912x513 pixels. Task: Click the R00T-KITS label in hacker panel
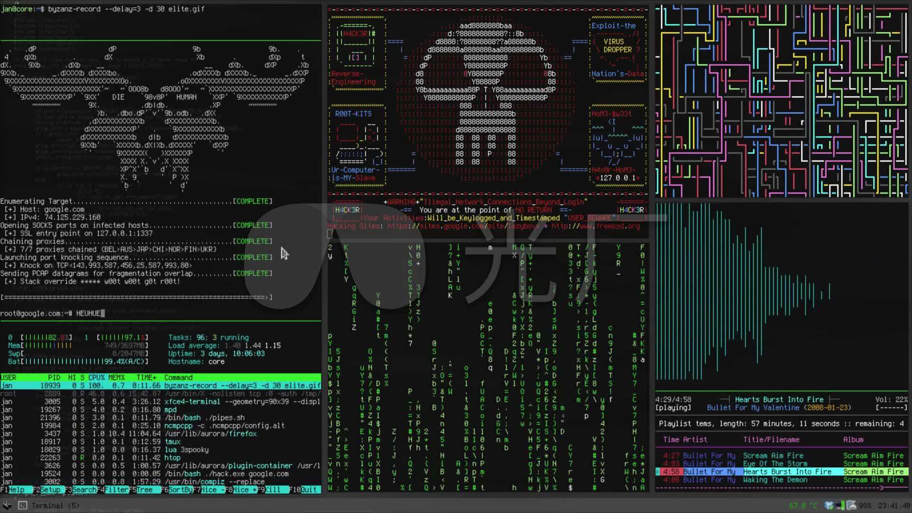353,114
